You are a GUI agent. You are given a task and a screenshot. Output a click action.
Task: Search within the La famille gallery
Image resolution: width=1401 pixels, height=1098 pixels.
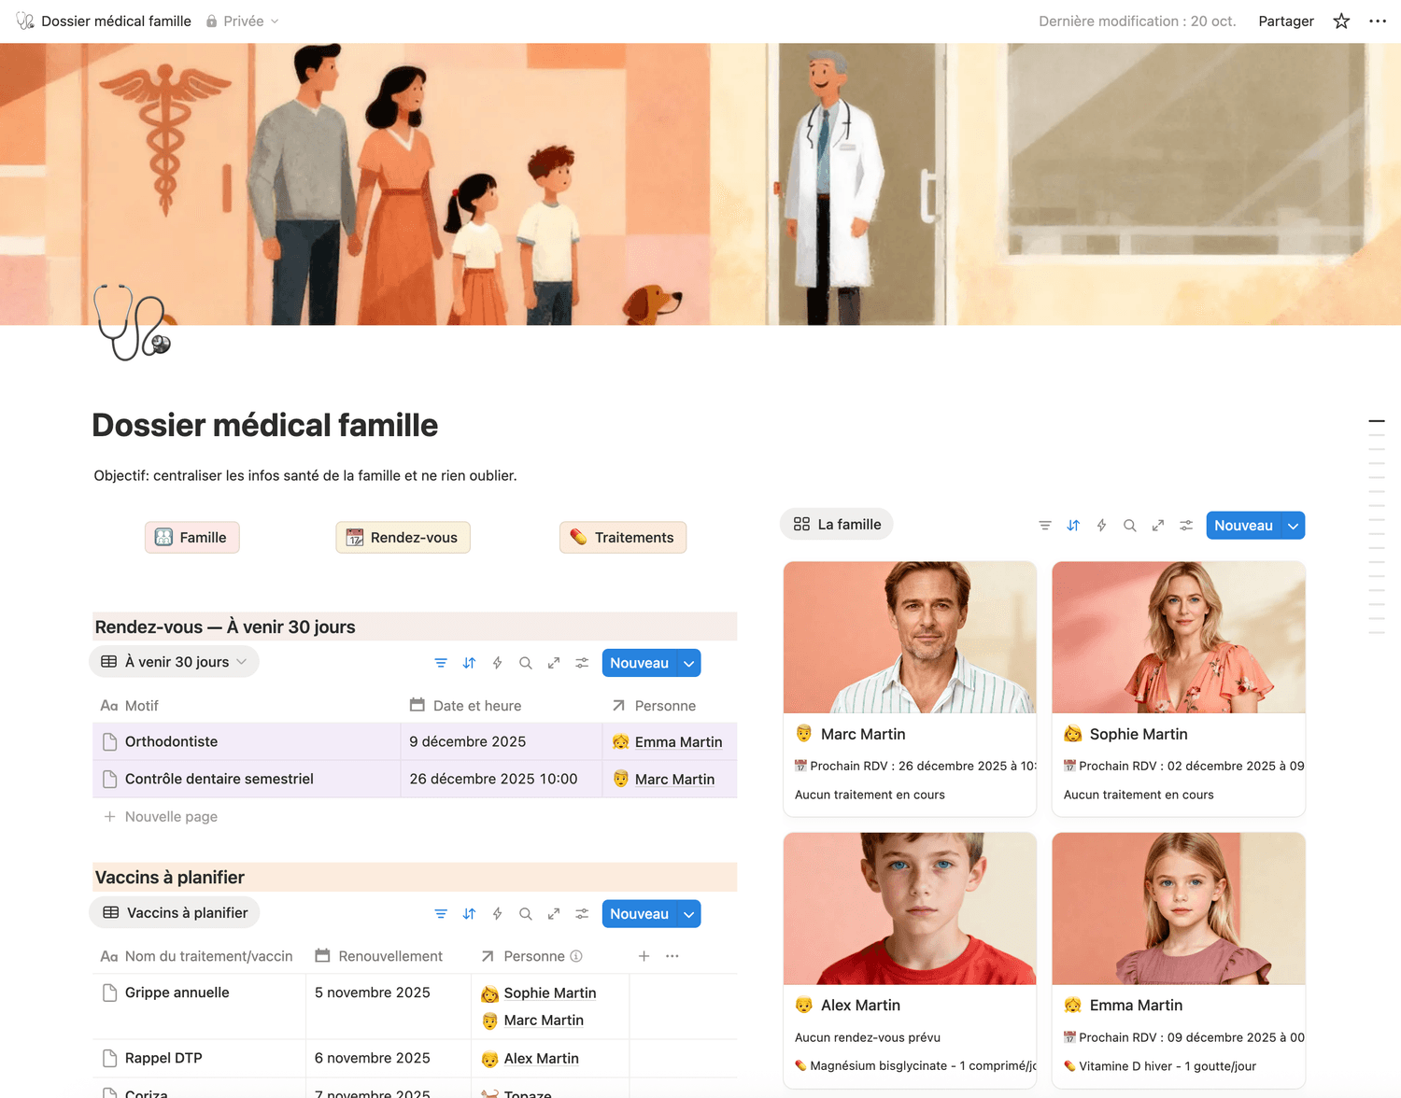[x=1129, y=526]
